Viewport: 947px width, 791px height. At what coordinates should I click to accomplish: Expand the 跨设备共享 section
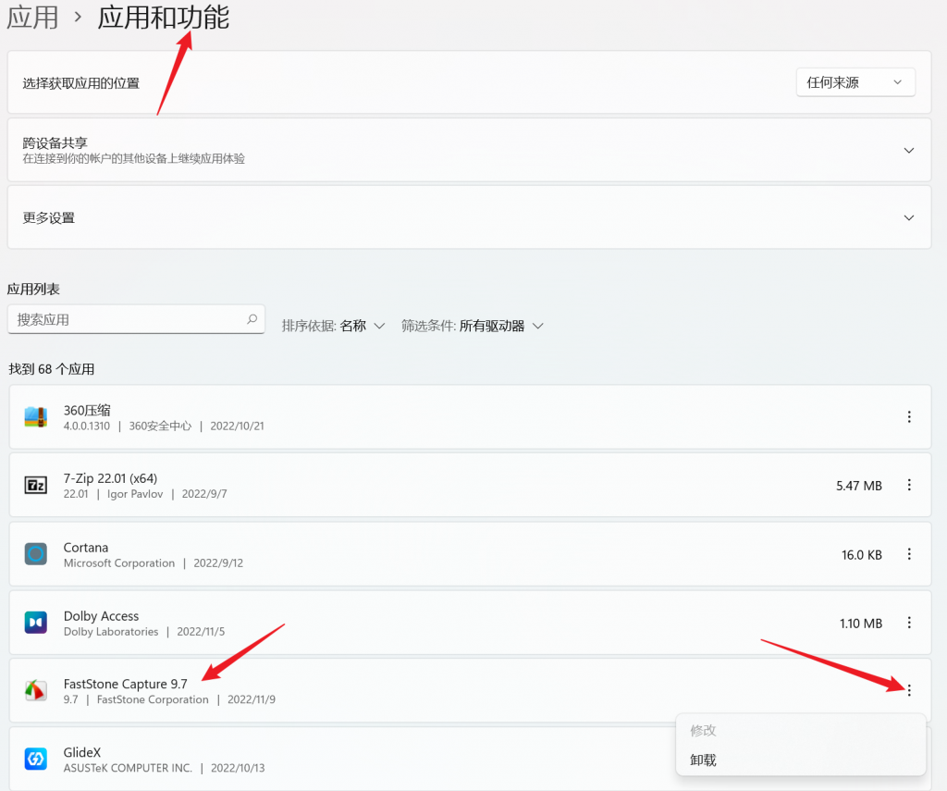[x=908, y=151]
